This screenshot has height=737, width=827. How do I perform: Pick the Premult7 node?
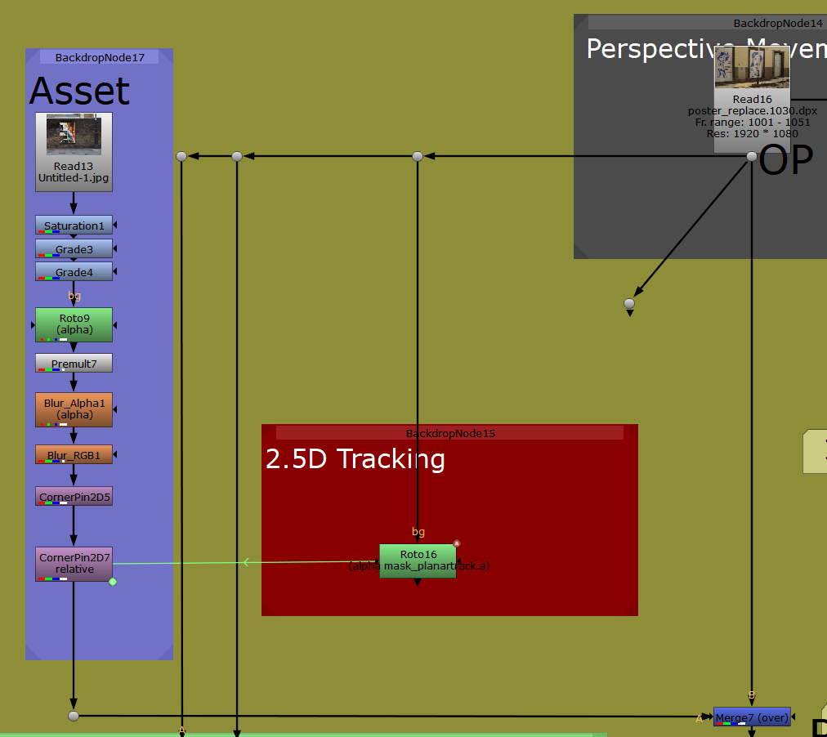[74, 363]
